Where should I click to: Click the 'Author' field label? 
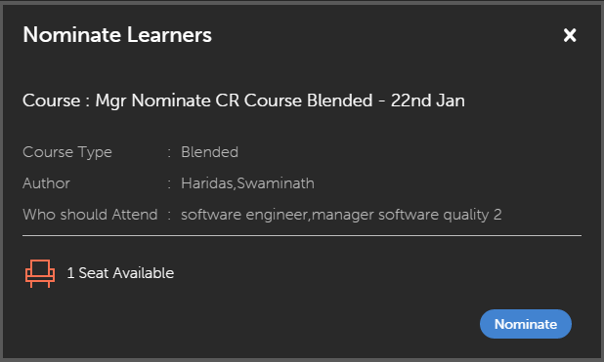coord(46,183)
